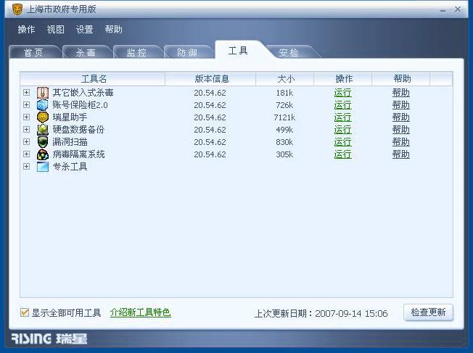Open 帮助 link for 病毒隔离系统
473x353 pixels.
(x=401, y=154)
